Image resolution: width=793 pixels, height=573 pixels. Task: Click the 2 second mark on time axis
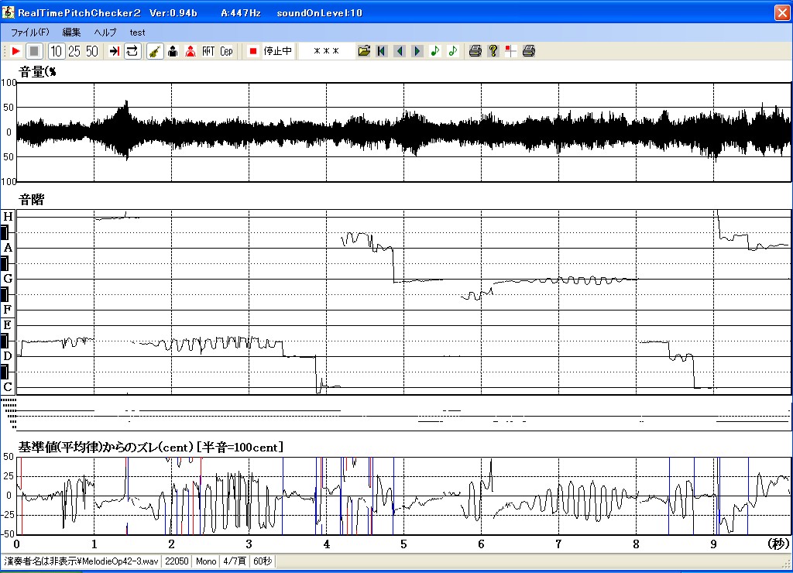pyautogui.click(x=171, y=544)
